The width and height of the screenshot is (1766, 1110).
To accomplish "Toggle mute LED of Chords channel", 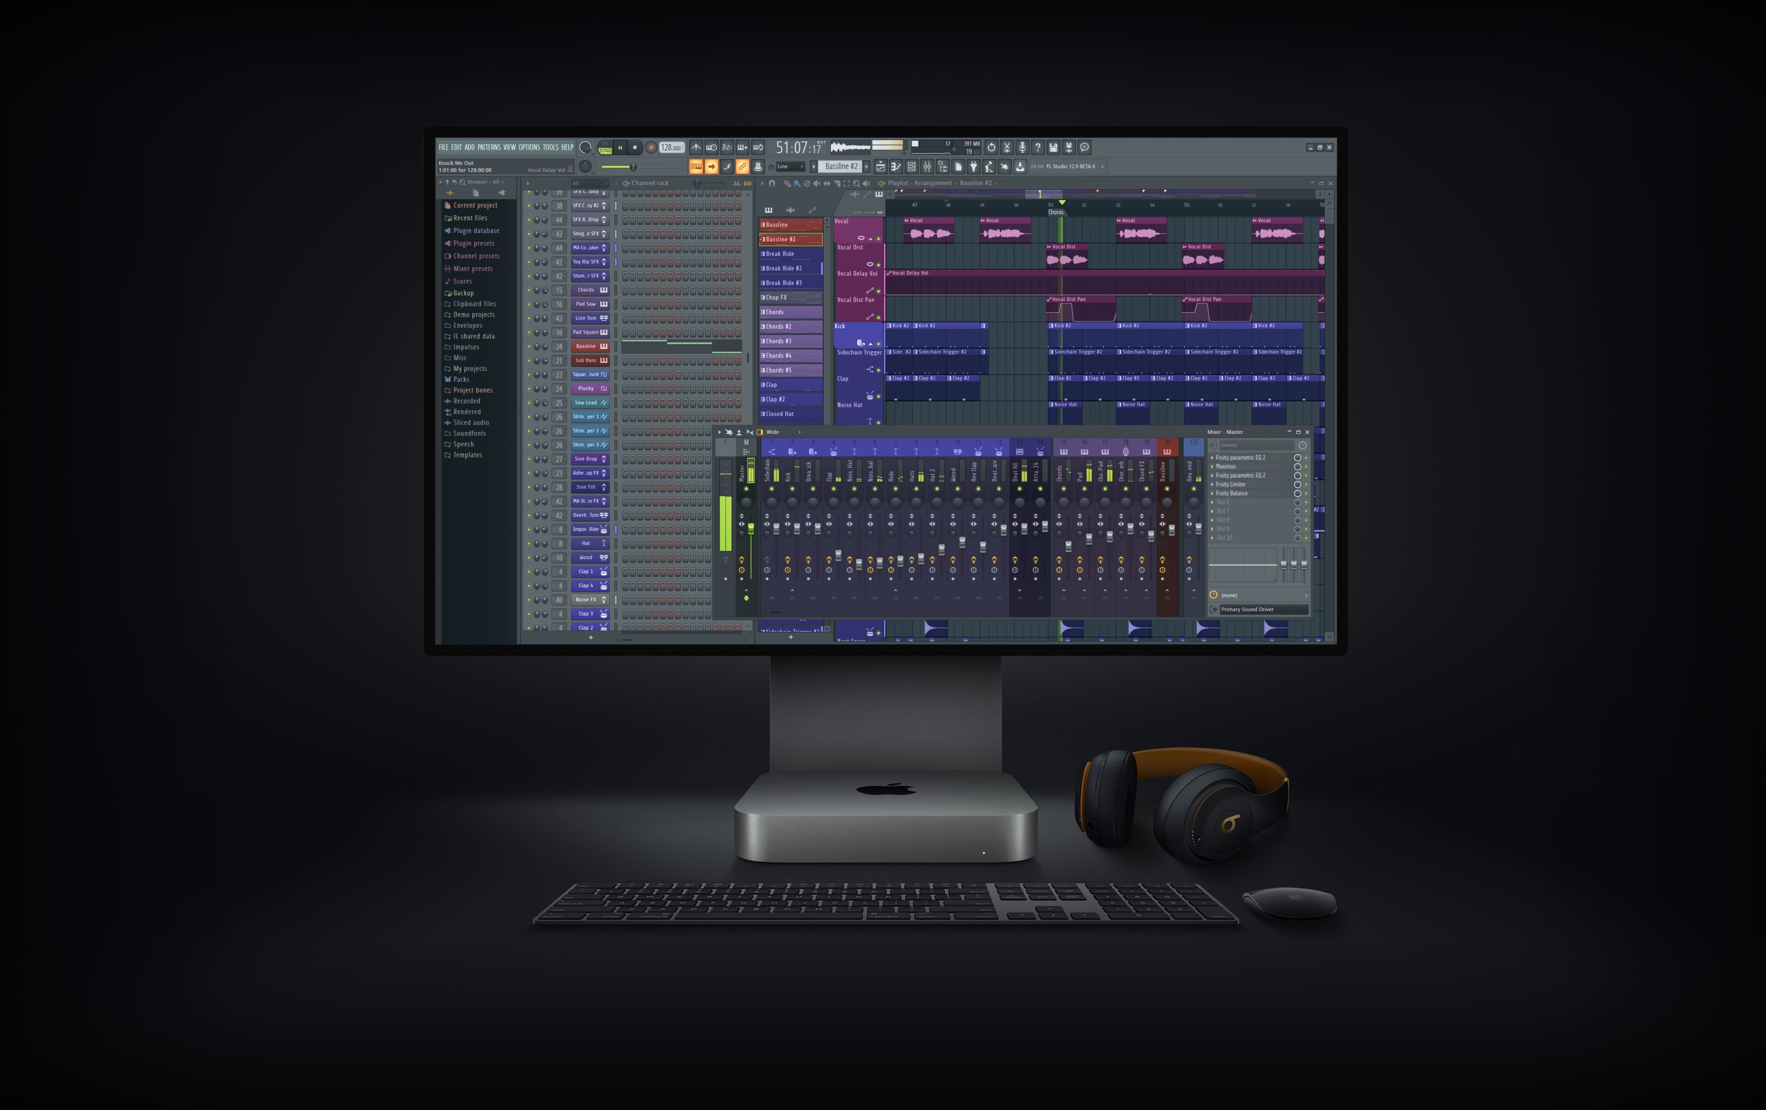I will click(529, 290).
